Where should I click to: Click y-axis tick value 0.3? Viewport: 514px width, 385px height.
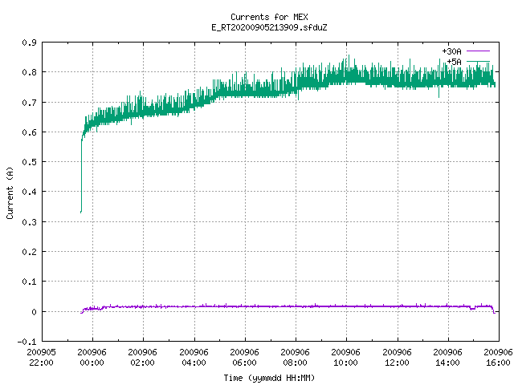coord(29,222)
